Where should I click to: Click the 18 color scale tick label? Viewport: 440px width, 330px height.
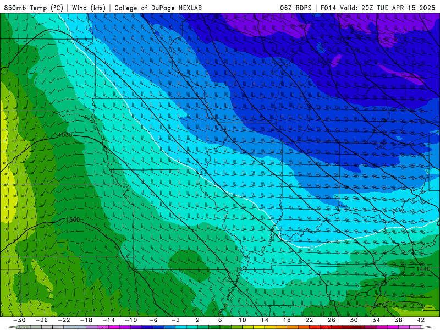tap(287, 320)
